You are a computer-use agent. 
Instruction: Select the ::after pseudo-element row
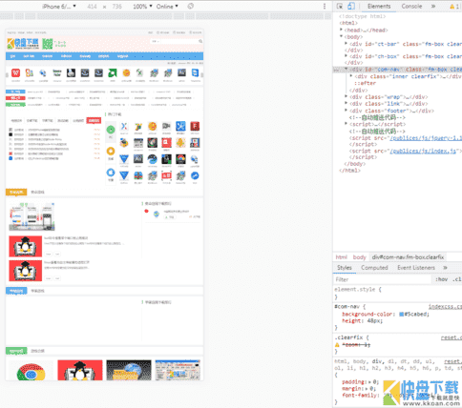point(365,83)
